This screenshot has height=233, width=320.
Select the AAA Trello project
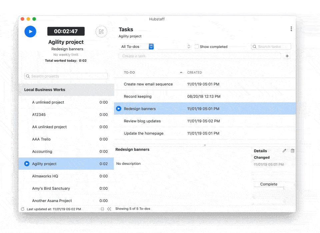pyautogui.click(x=66, y=139)
